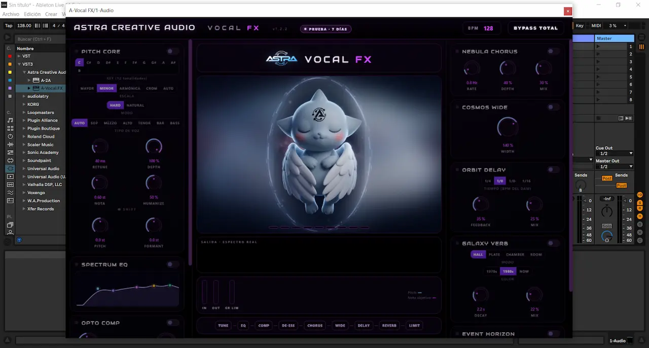The image size is (649, 348).
Task: Open the Sounds category icon in browser
Action: click(10, 120)
